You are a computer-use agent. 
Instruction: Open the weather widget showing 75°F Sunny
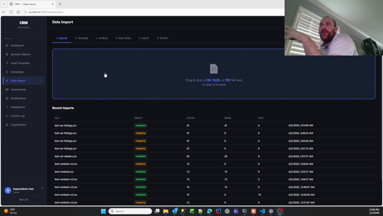(x=10, y=211)
